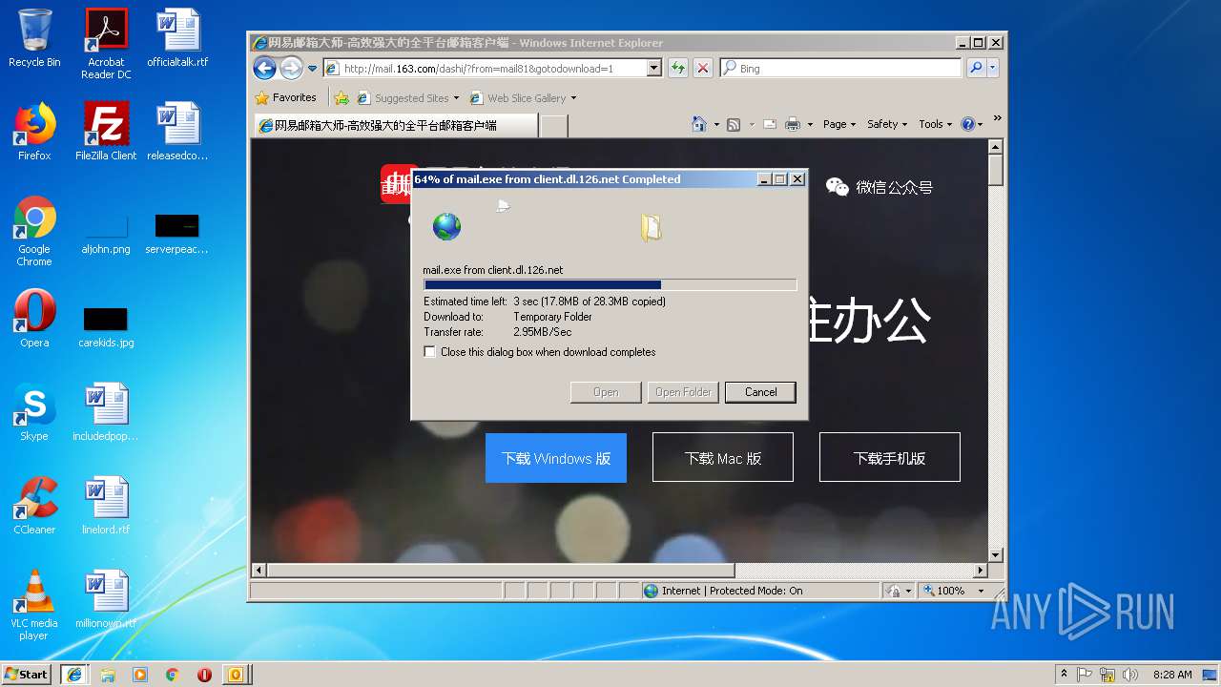The width and height of the screenshot is (1221, 687).
Task: Open the Recycle Bin desktop icon
Action: (x=34, y=38)
